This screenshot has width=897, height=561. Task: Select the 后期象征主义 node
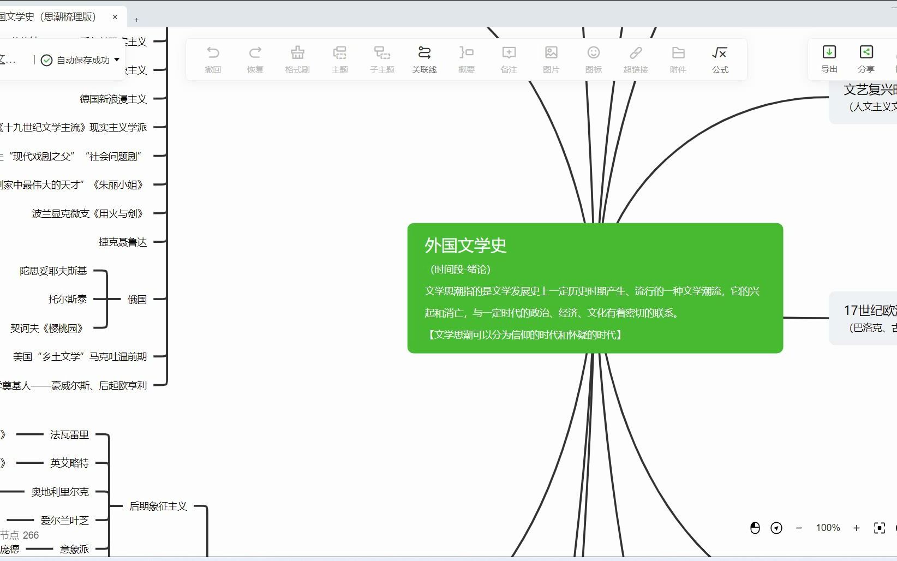coord(158,506)
